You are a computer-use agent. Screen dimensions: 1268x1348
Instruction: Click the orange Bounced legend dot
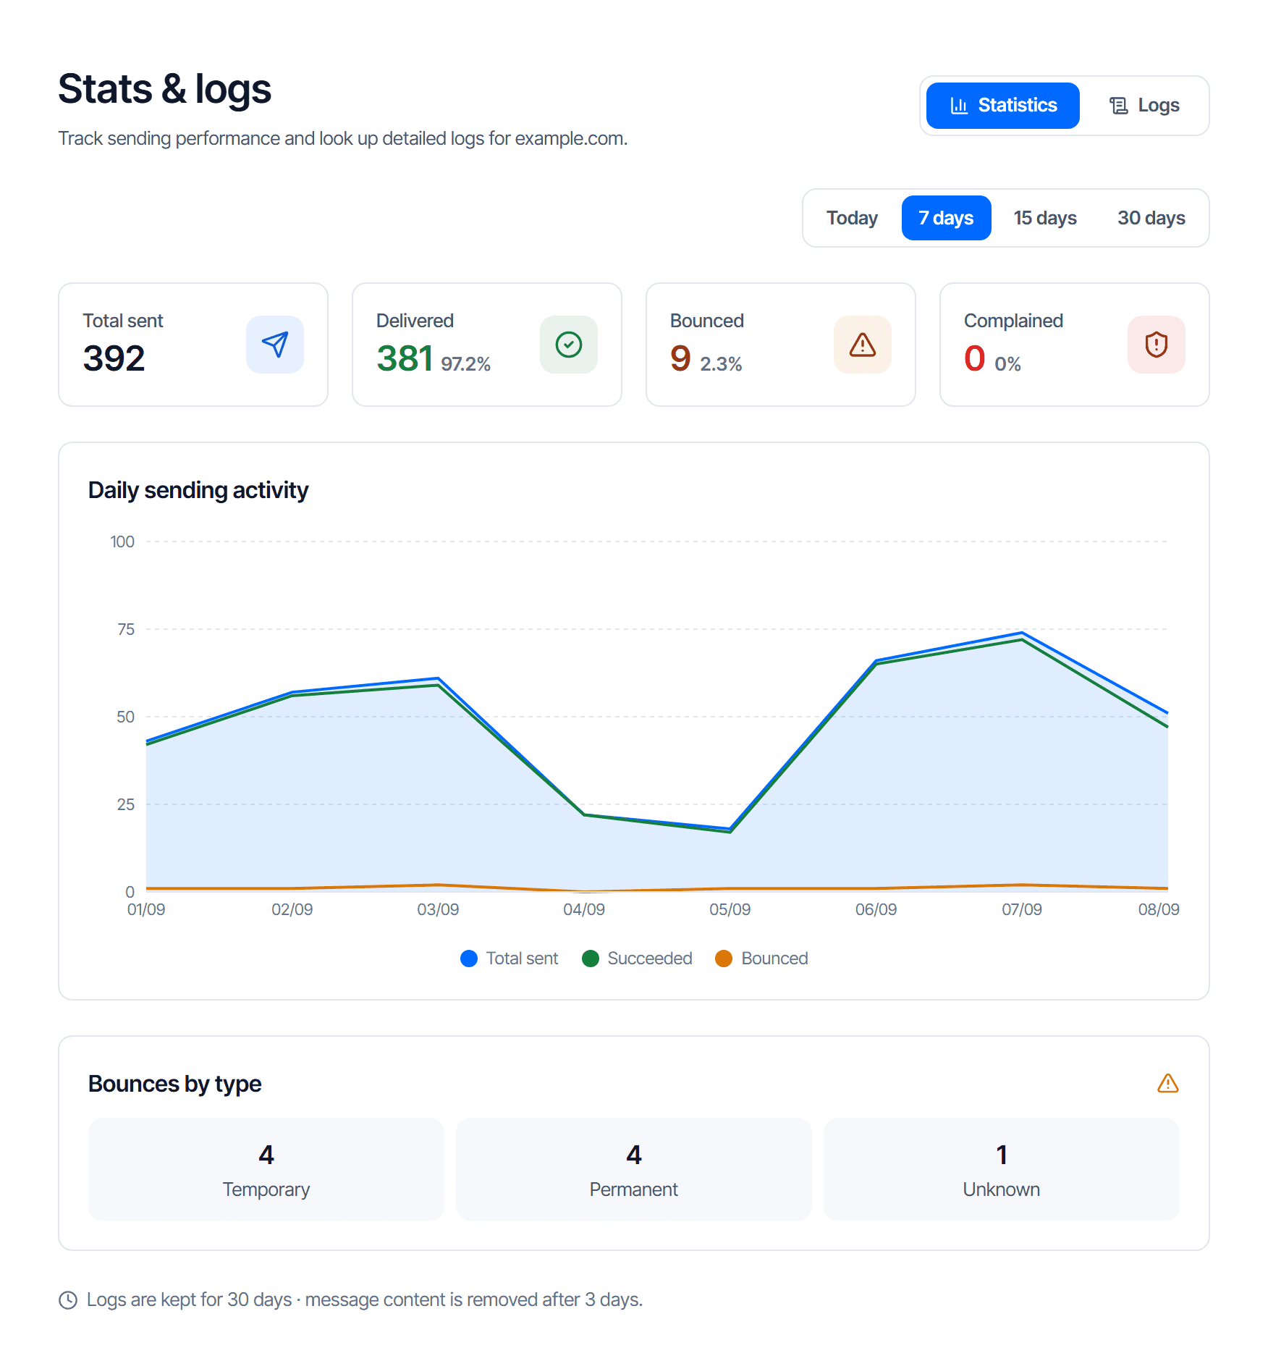724,959
